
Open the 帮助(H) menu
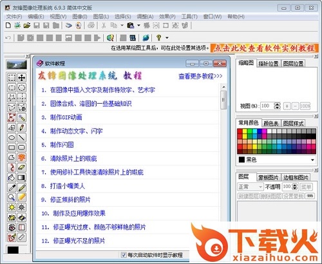click(236, 17)
